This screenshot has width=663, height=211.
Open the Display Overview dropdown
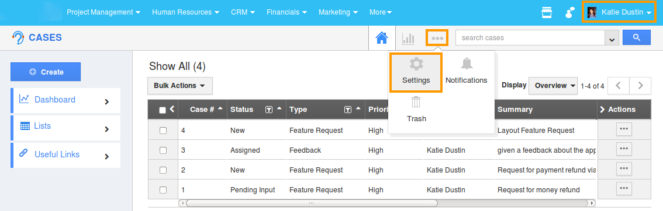[x=553, y=86]
